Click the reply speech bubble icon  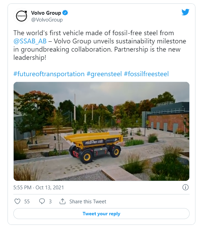point(42,201)
